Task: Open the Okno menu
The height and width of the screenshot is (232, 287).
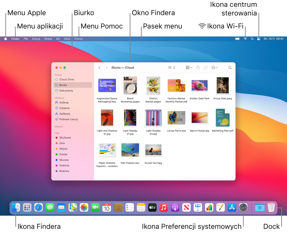Action: tap(67, 39)
